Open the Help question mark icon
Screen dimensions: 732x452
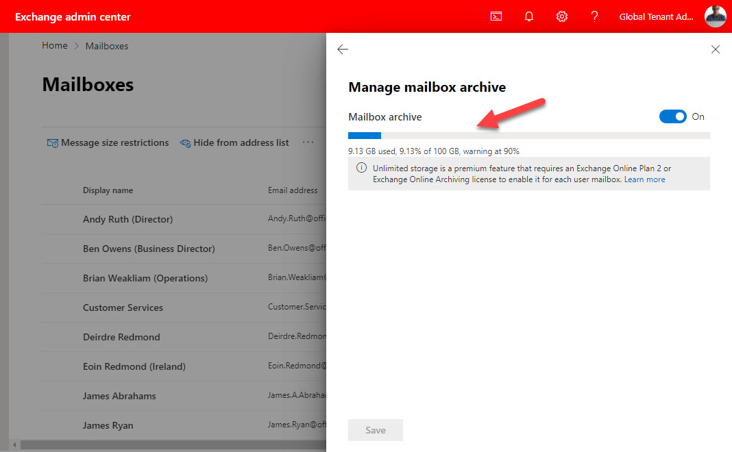594,16
